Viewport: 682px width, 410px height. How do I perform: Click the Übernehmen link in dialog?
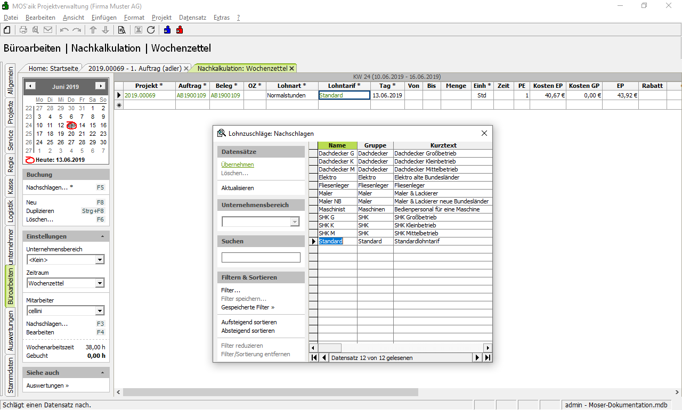[x=238, y=165]
